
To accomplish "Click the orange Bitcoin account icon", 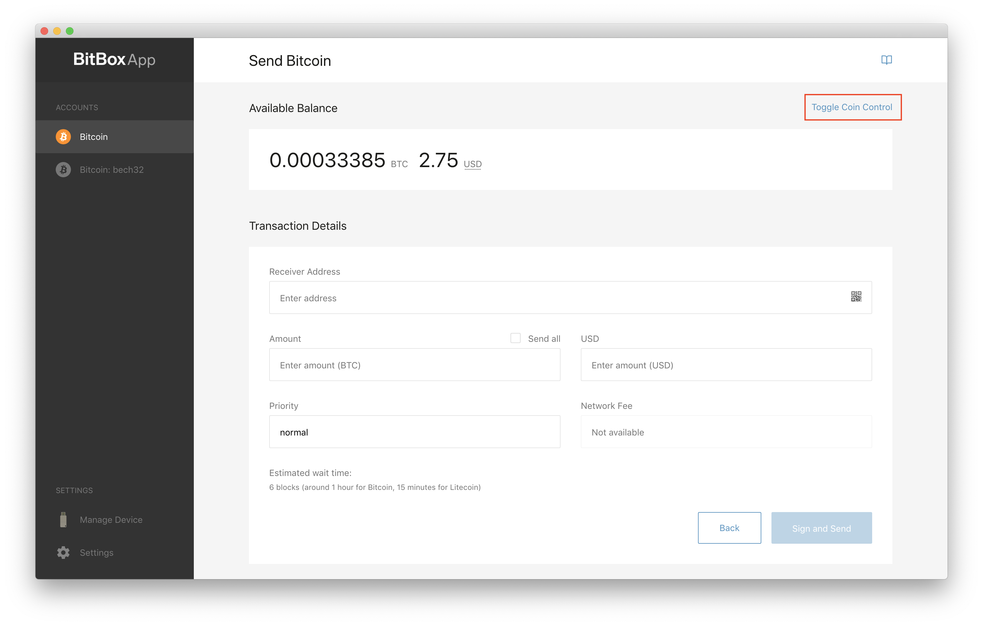I will pos(63,137).
